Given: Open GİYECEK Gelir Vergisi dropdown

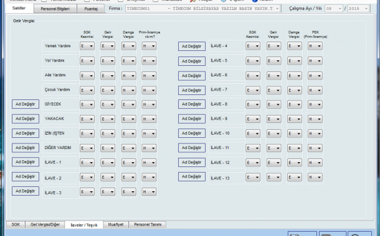Looking at the screenshot, I should (x=108, y=104).
